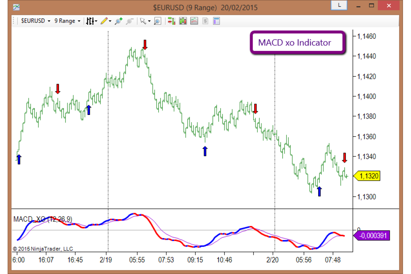Viewport: 411px width, 274px height.
Task: Click the Strategies dollar sign icon
Action: 205,21
